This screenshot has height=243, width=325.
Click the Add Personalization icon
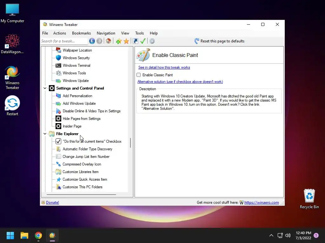pyautogui.click(x=58, y=96)
